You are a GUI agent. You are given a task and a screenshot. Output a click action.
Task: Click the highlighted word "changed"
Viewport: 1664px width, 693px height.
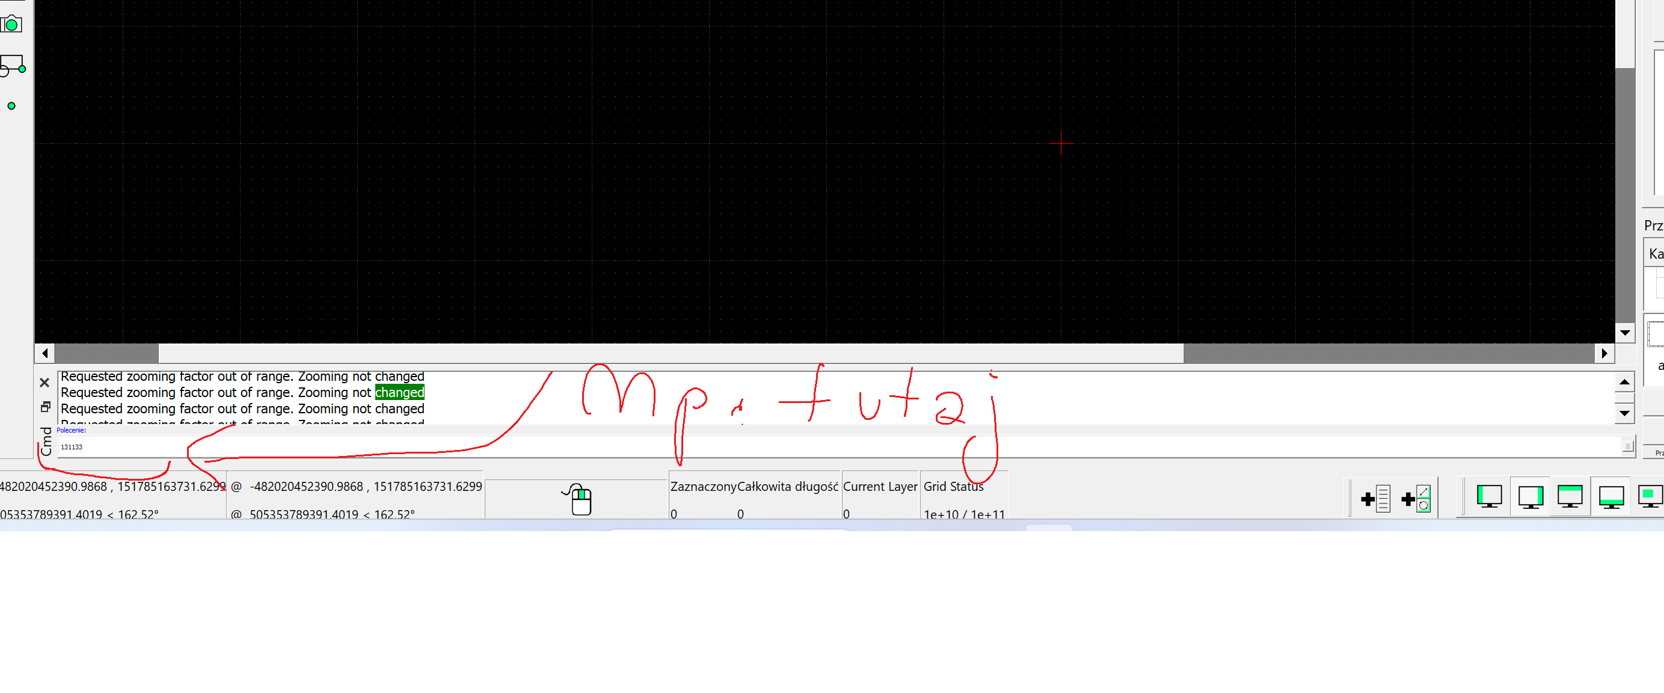[x=399, y=392]
